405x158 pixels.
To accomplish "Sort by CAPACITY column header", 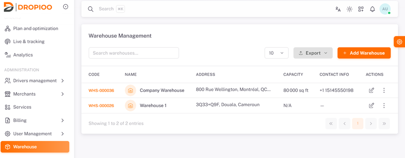I will [293, 75].
